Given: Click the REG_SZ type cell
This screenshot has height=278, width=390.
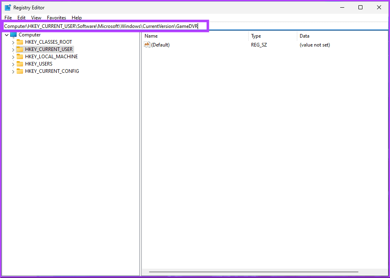Looking at the screenshot, I should click(x=259, y=45).
